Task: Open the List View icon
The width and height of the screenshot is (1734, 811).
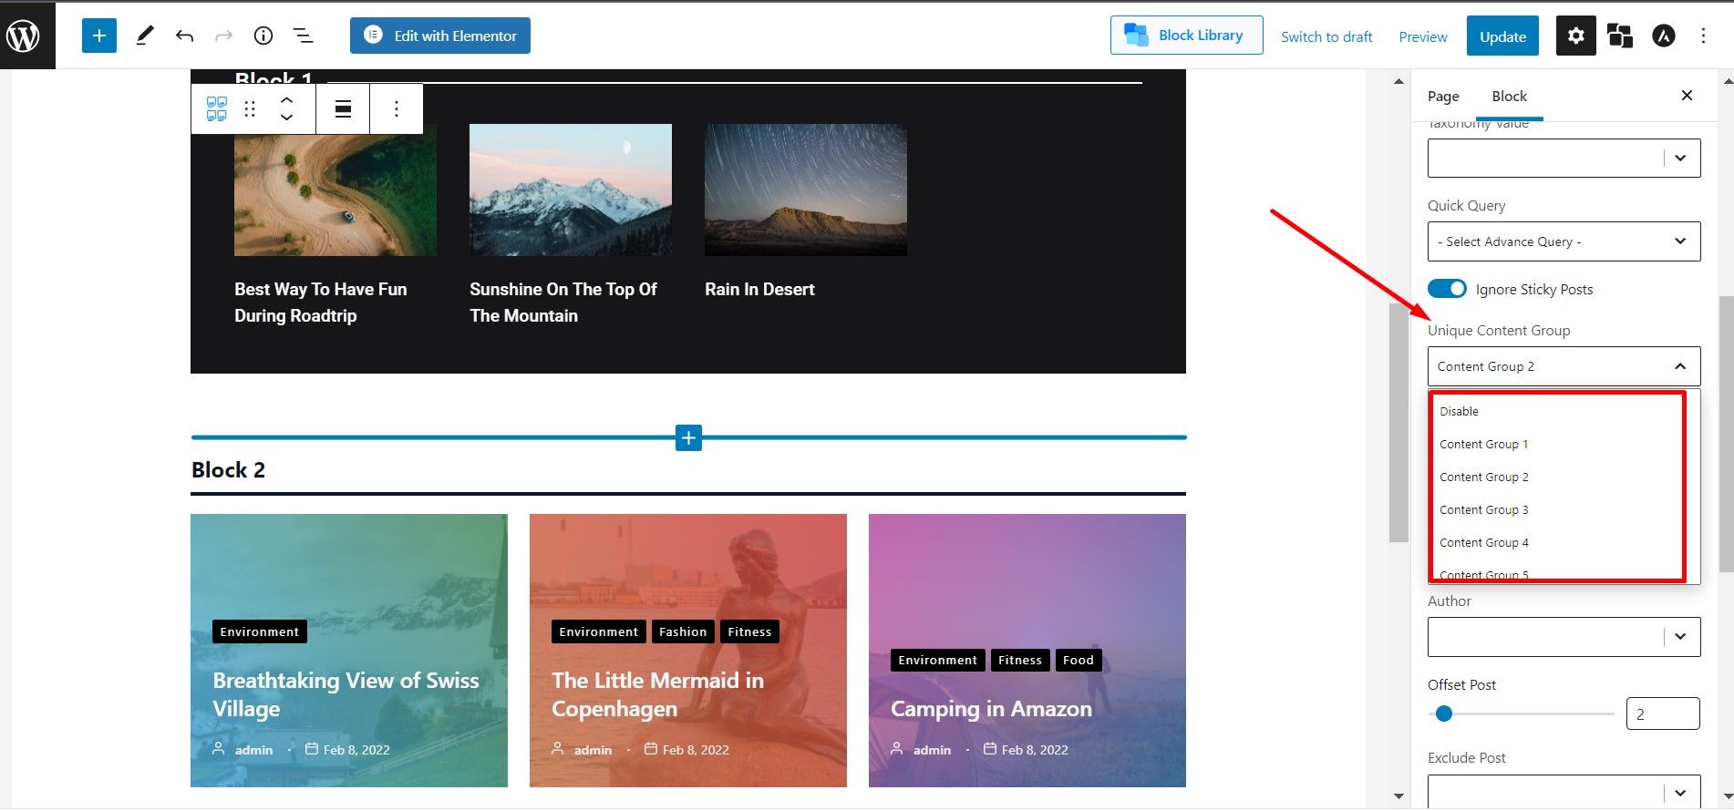Action: [x=303, y=36]
